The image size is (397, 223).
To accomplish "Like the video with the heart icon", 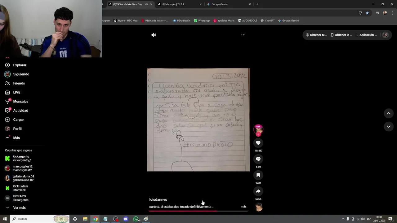I will click(x=258, y=143).
